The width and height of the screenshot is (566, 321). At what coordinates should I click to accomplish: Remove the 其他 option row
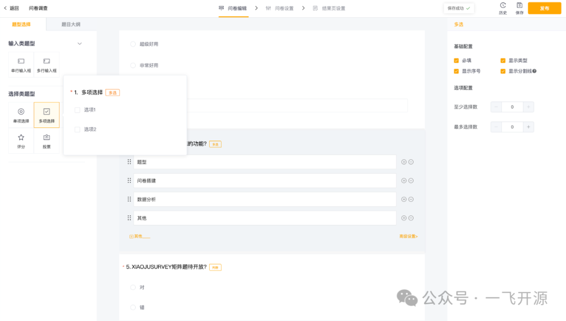coord(411,218)
